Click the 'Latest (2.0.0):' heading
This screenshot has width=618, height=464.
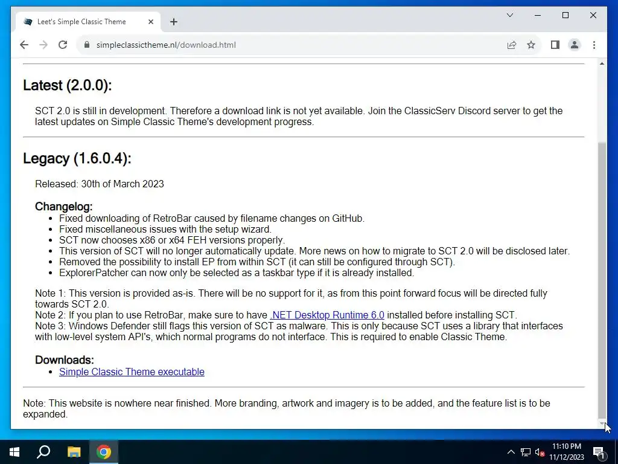(68, 85)
